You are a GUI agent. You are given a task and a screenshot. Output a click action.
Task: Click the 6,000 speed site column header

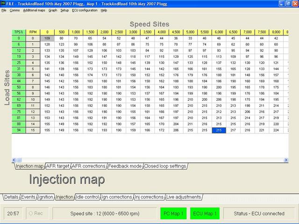[218, 32]
